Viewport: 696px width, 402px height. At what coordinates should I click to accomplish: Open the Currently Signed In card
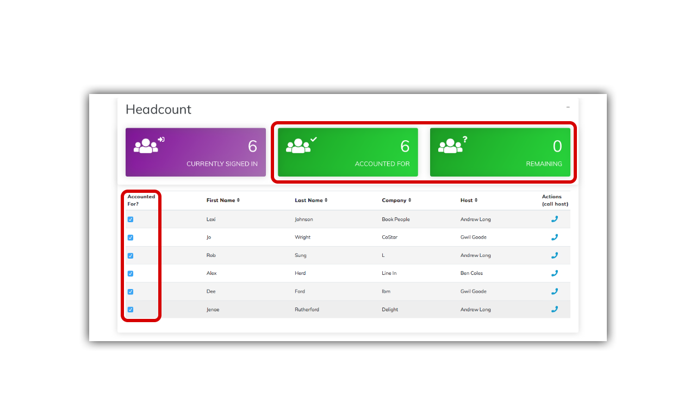point(196,152)
